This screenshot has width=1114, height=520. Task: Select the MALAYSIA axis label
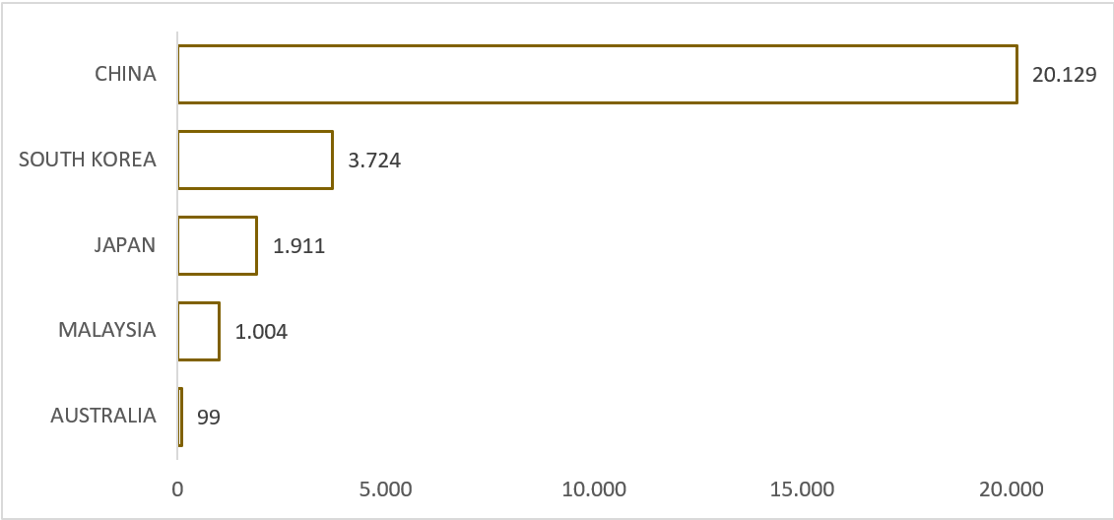(107, 331)
